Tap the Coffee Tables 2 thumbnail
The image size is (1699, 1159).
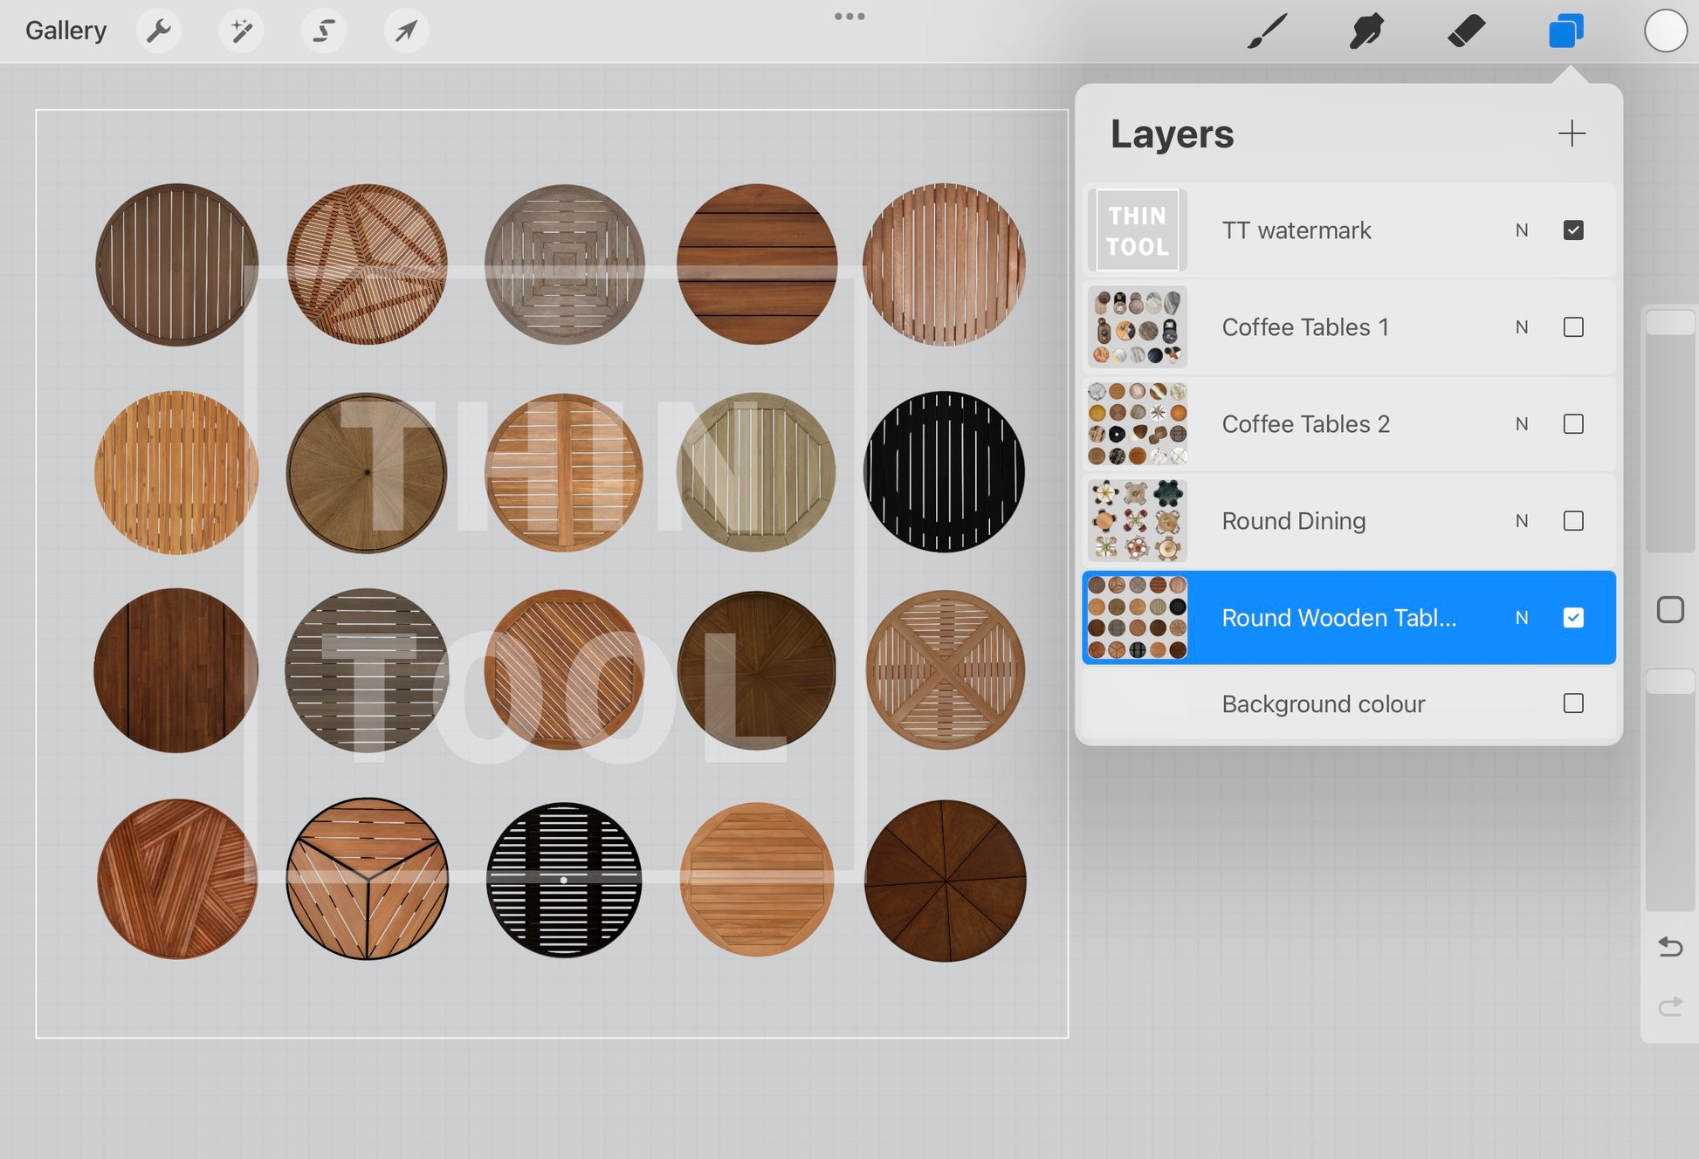1137,424
